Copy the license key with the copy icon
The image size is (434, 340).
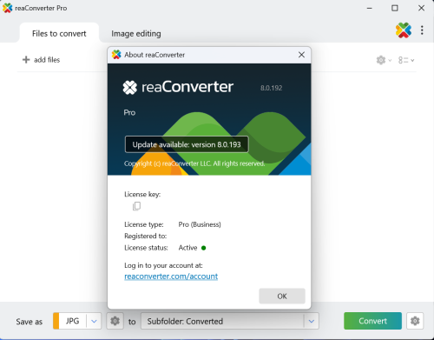coord(136,206)
